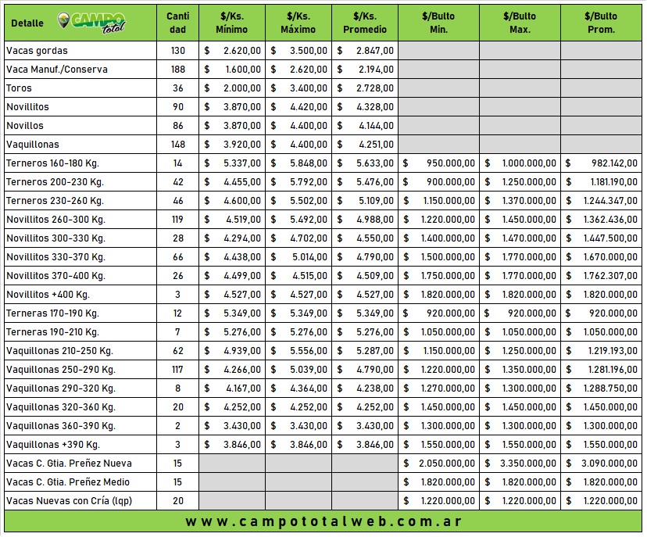Click the quantity 188 cell
The height and width of the screenshot is (537, 647).
tap(178, 70)
